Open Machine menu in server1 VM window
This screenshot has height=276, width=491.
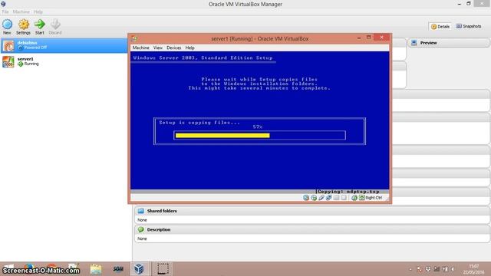pyautogui.click(x=140, y=48)
